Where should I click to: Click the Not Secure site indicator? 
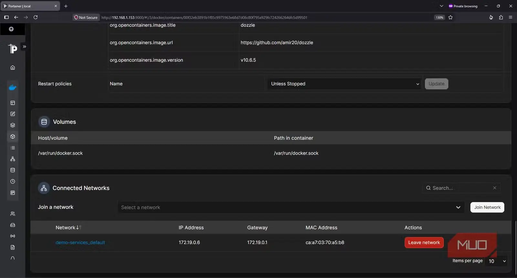click(x=86, y=17)
